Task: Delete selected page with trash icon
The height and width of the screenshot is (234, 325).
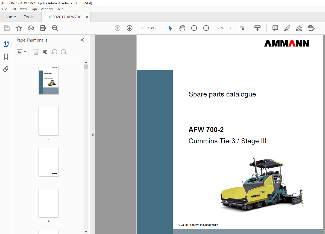Action: coord(36,52)
